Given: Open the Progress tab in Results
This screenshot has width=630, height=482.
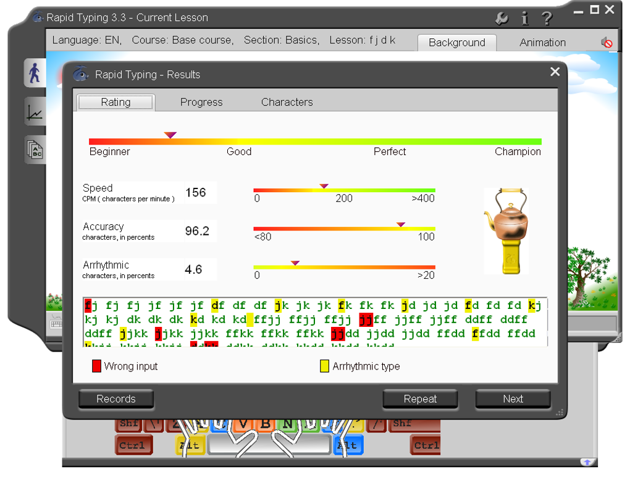Looking at the screenshot, I should [201, 102].
